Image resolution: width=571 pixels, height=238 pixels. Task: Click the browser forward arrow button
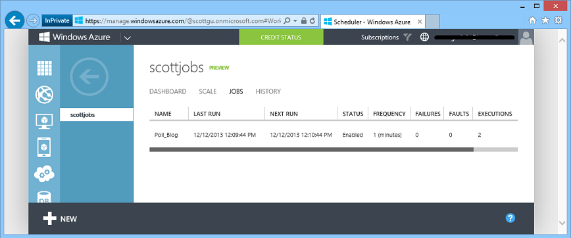point(33,21)
